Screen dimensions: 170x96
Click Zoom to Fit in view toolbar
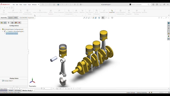pyautogui.click(x=84, y=18)
